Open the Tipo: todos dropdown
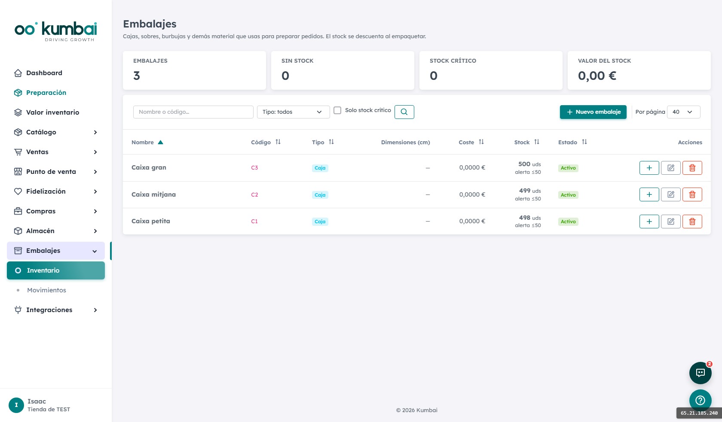The width and height of the screenshot is (722, 422). (x=293, y=112)
